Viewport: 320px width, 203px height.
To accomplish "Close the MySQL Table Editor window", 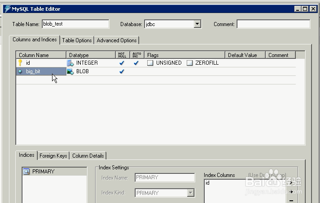I will point(313,9).
